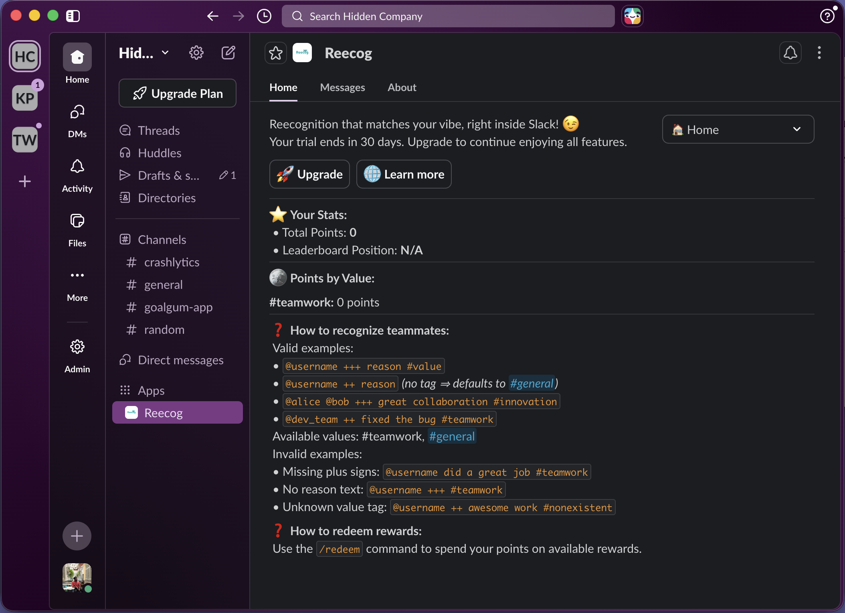
Task: Open the More menu in the rail
Action: (x=77, y=285)
